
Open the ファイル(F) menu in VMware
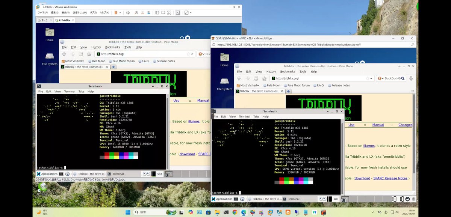click(42, 12)
